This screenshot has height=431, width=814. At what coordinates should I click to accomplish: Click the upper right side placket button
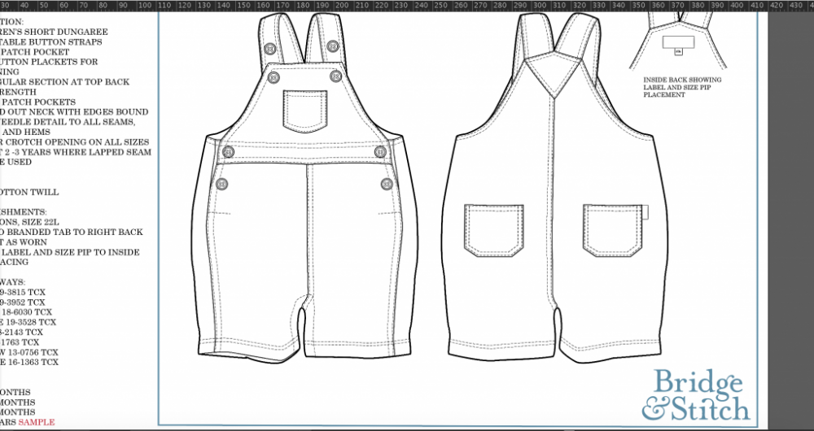tap(380, 151)
